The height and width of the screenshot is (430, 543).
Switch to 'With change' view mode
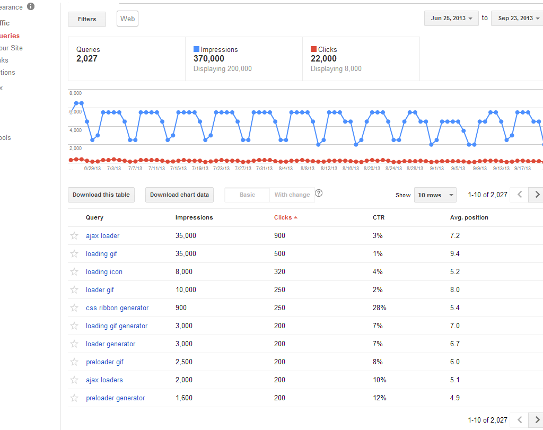(x=292, y=195)
